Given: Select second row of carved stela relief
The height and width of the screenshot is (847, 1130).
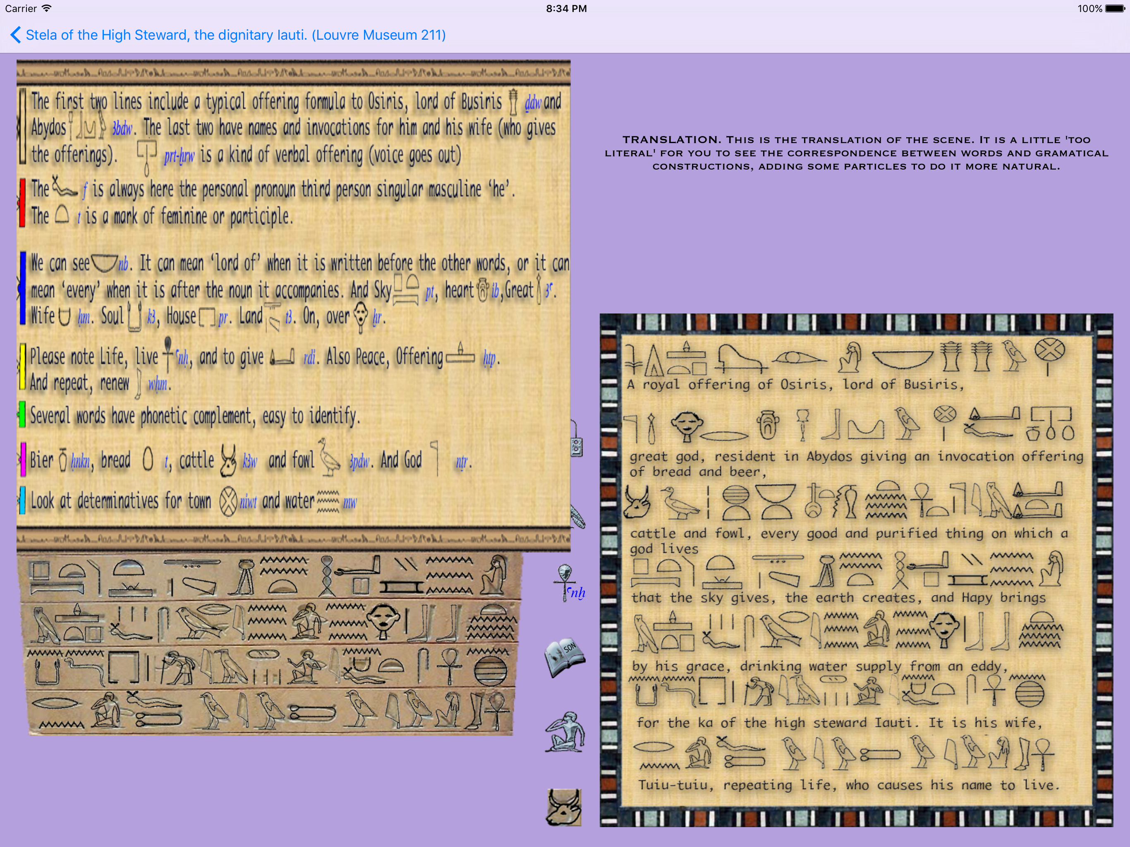Looking at the screenshot, I should coord(272,623).
